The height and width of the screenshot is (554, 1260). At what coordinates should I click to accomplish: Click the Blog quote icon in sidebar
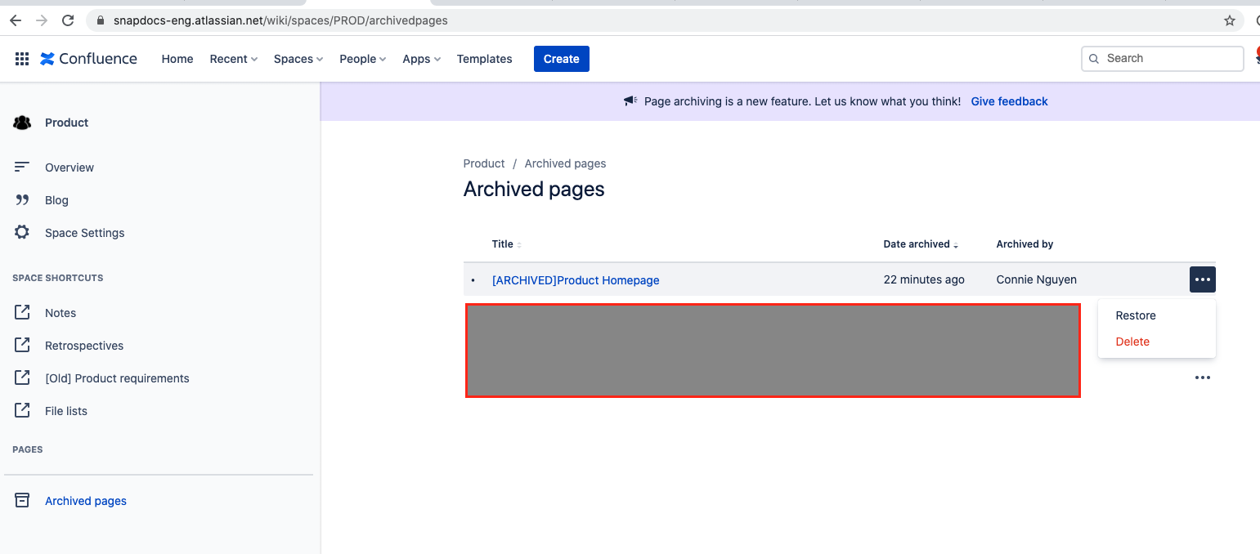pyautogui.click(x=22, y=200)
